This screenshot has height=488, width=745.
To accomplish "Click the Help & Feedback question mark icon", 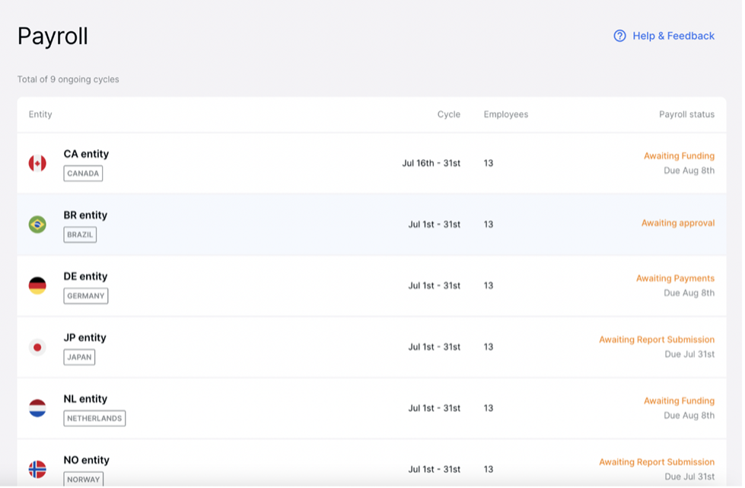I will tap(619, 36).
